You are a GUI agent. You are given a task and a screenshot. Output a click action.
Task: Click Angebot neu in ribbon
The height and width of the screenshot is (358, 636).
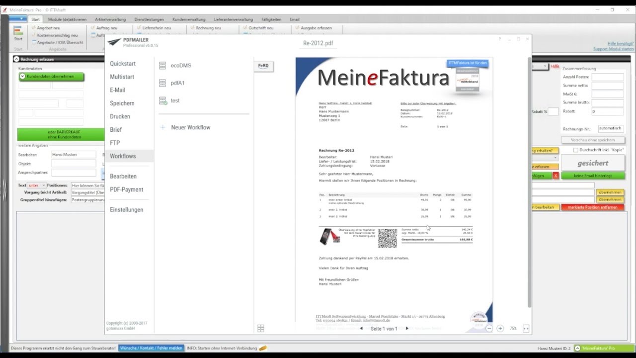click(46, 28)
